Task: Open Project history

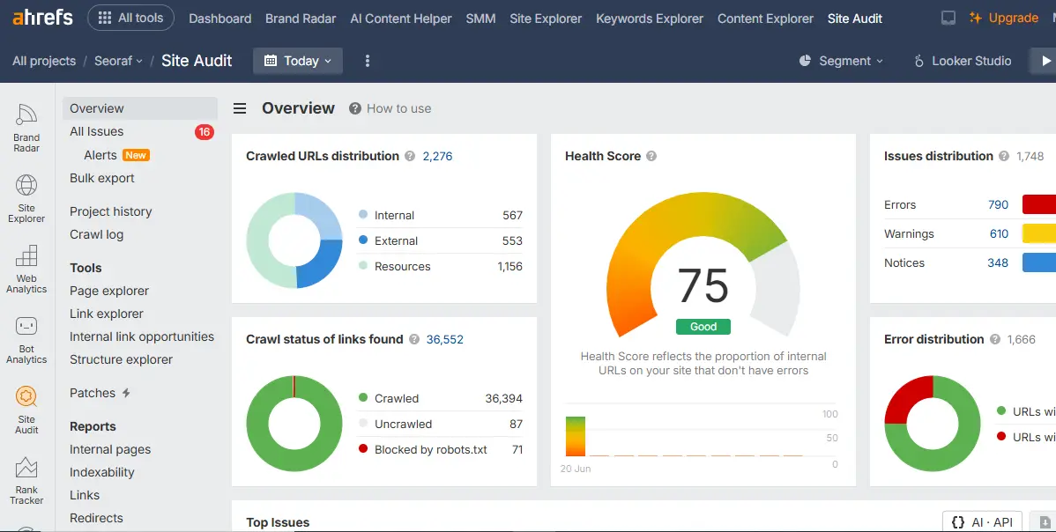Action: (110, 211)
